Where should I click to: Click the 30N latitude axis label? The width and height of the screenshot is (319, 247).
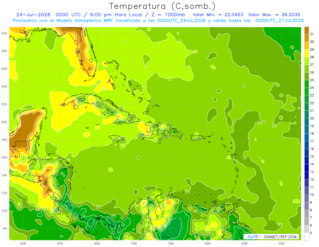[4, 33]
